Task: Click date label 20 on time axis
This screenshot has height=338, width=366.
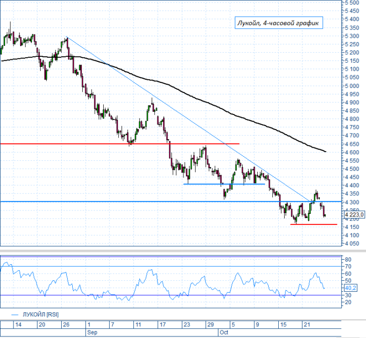Action: point(42,324)
